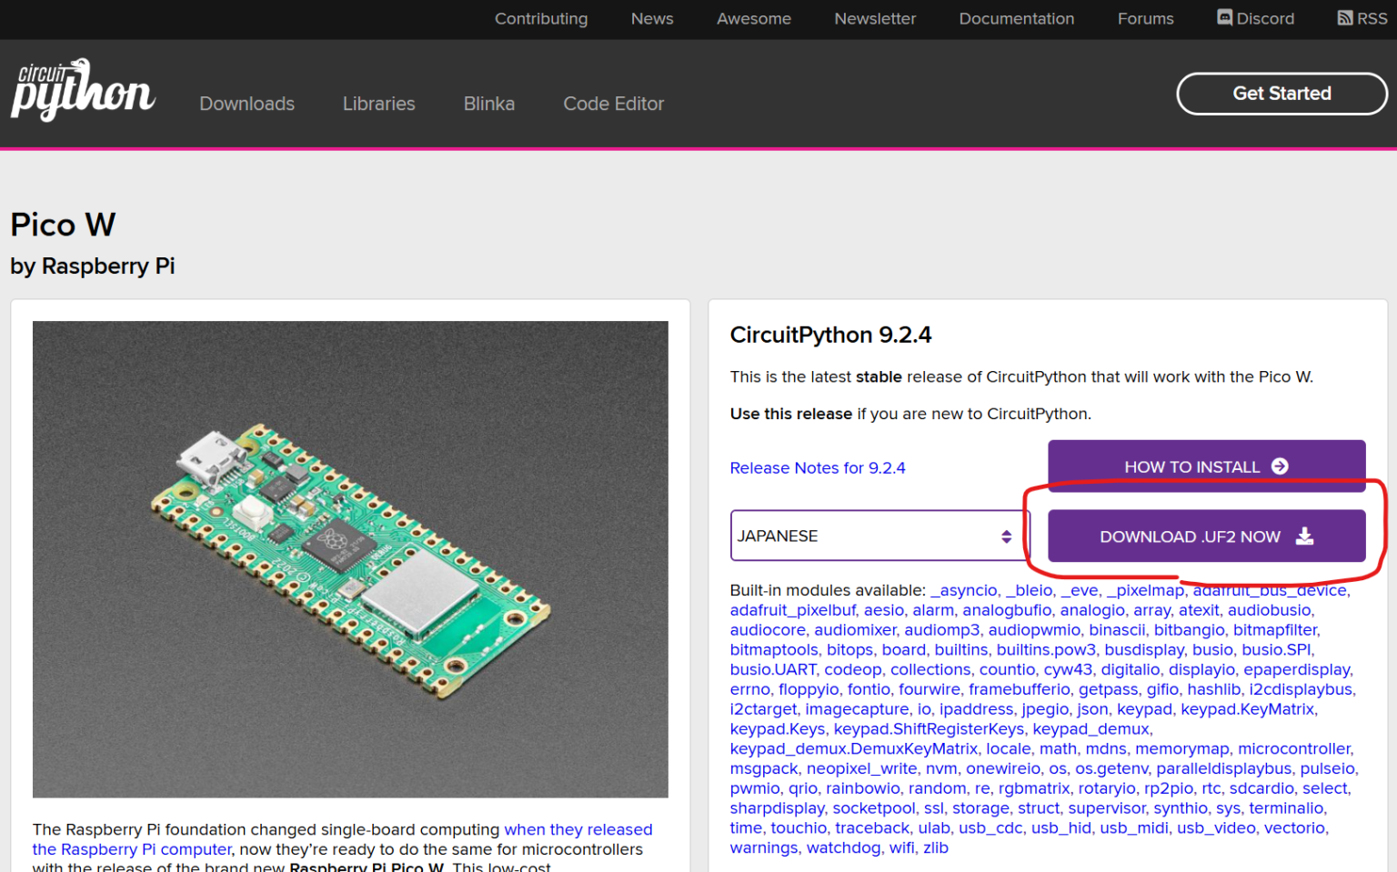Click the busio module link
Viewport: 1397px width, 872px height.
pyautogui.click(x=1212, y=649)
